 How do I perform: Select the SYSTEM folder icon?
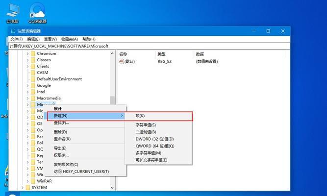pos(28,188)
